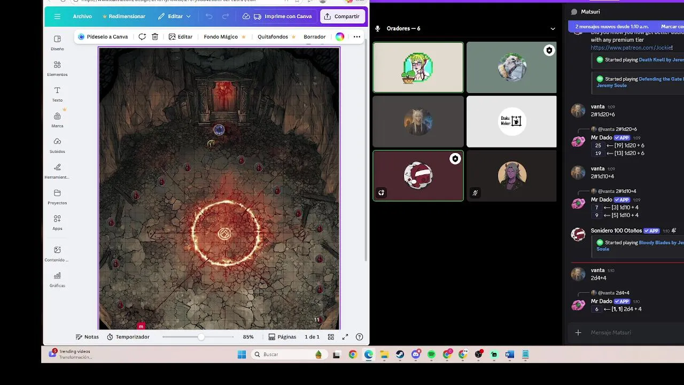
Task: Open Steam from Windows taskbar
Action: coord(400,355)
